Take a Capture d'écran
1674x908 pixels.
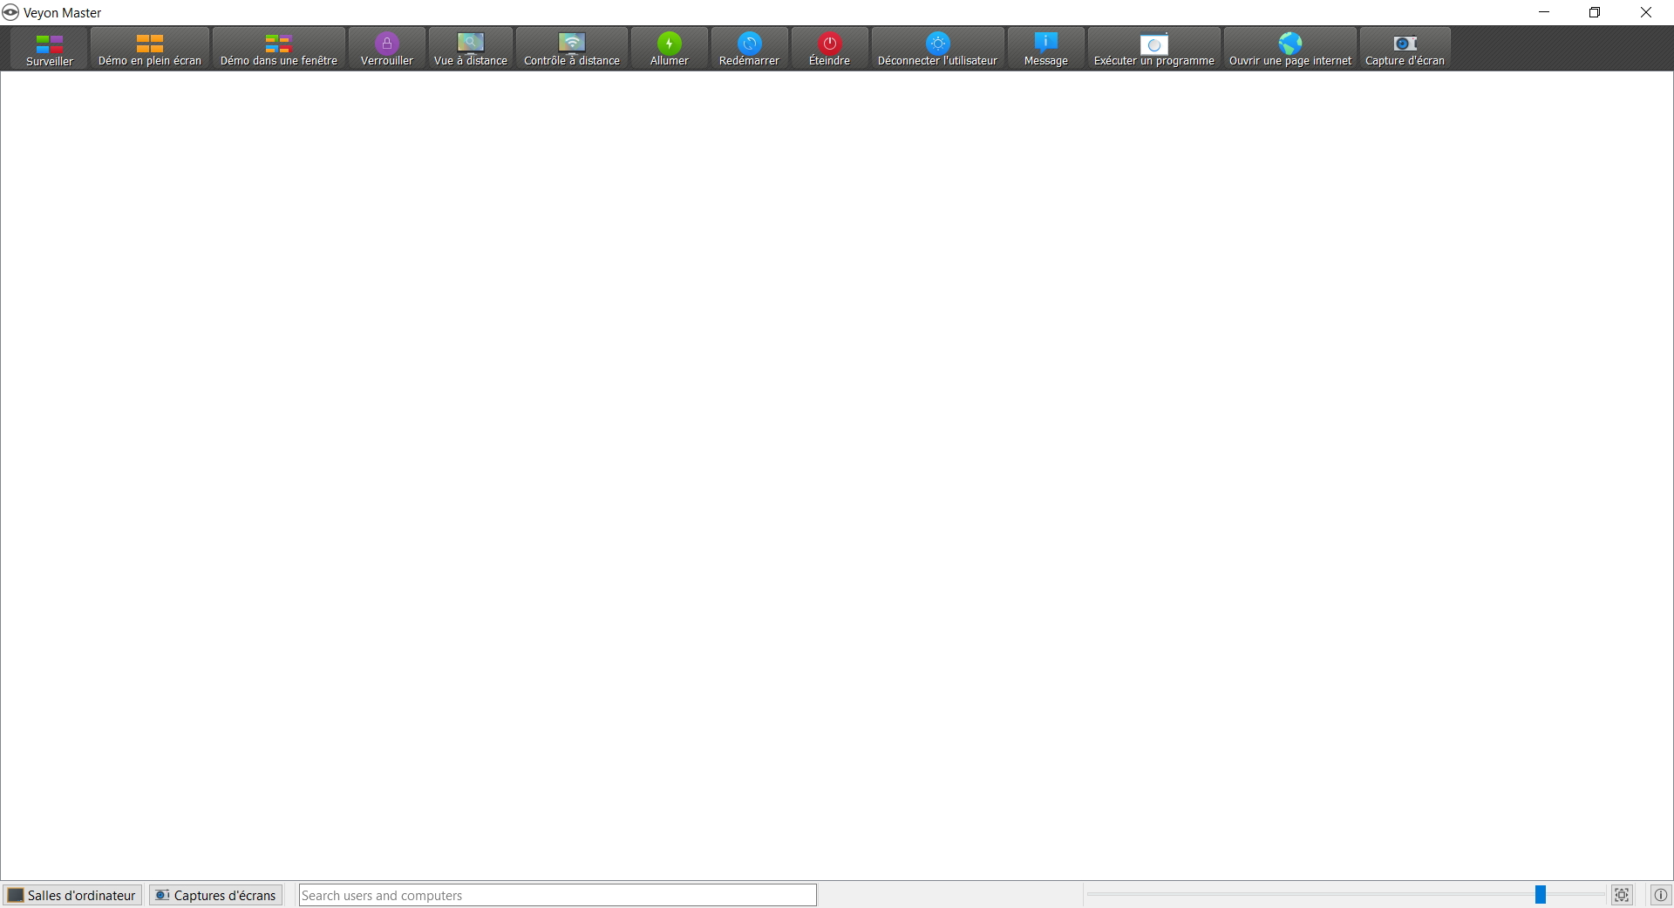coord(1405,49)
